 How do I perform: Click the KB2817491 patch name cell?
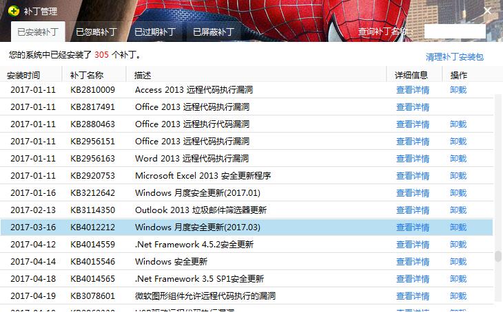pyautogui.click(x=93, y=107)
